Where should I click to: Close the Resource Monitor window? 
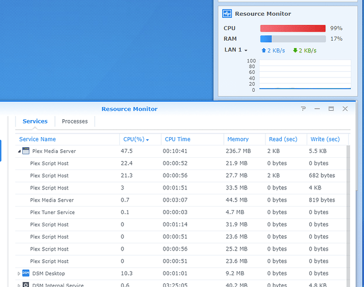point(345,109)
